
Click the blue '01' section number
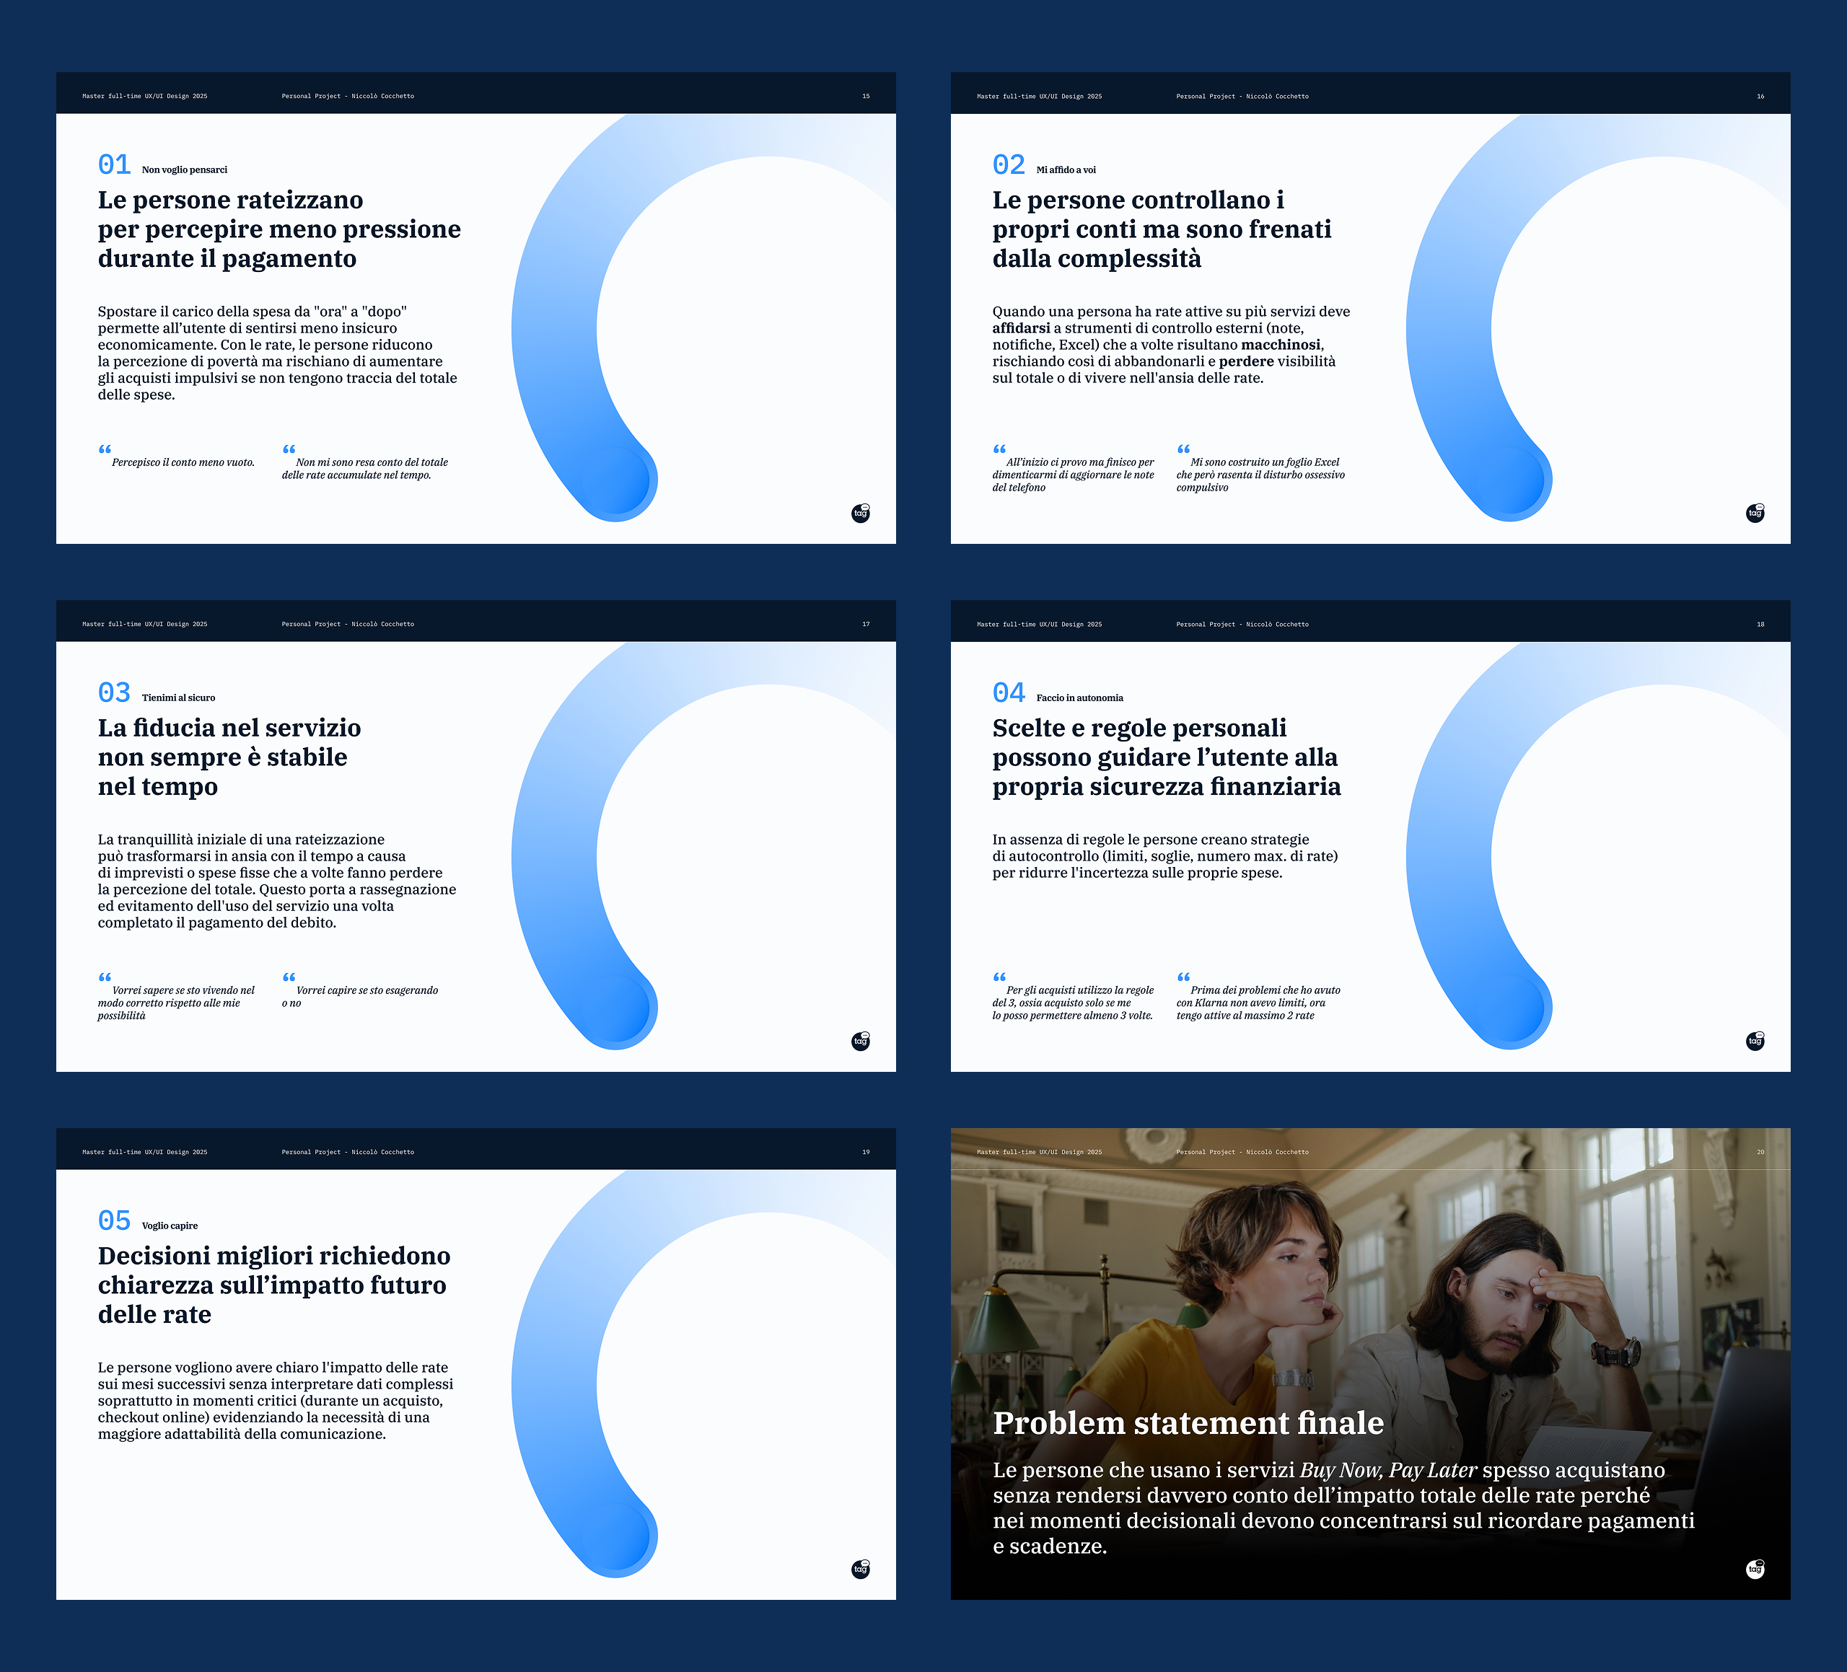tap(115, 165)
